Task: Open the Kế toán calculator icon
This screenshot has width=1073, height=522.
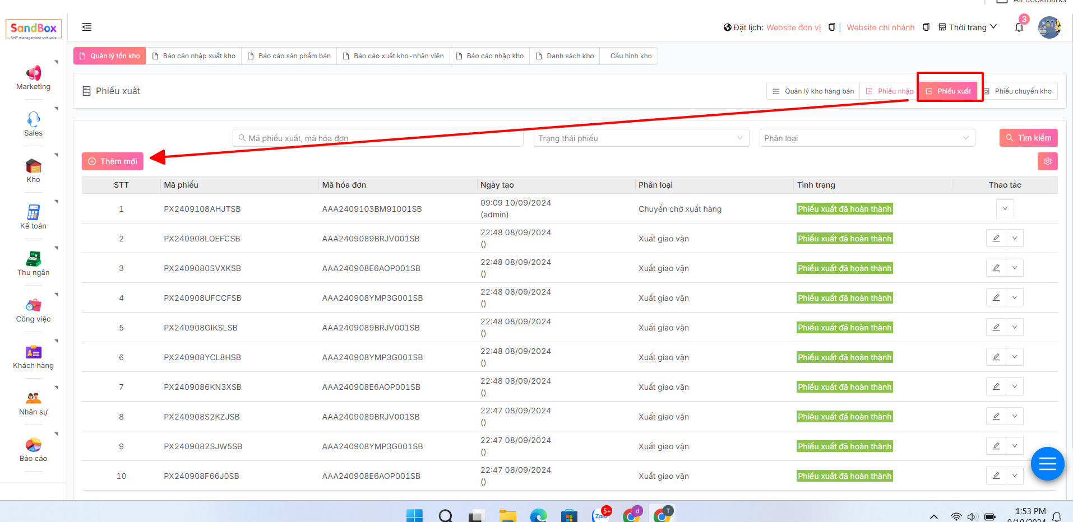Action: click(33, 212)
